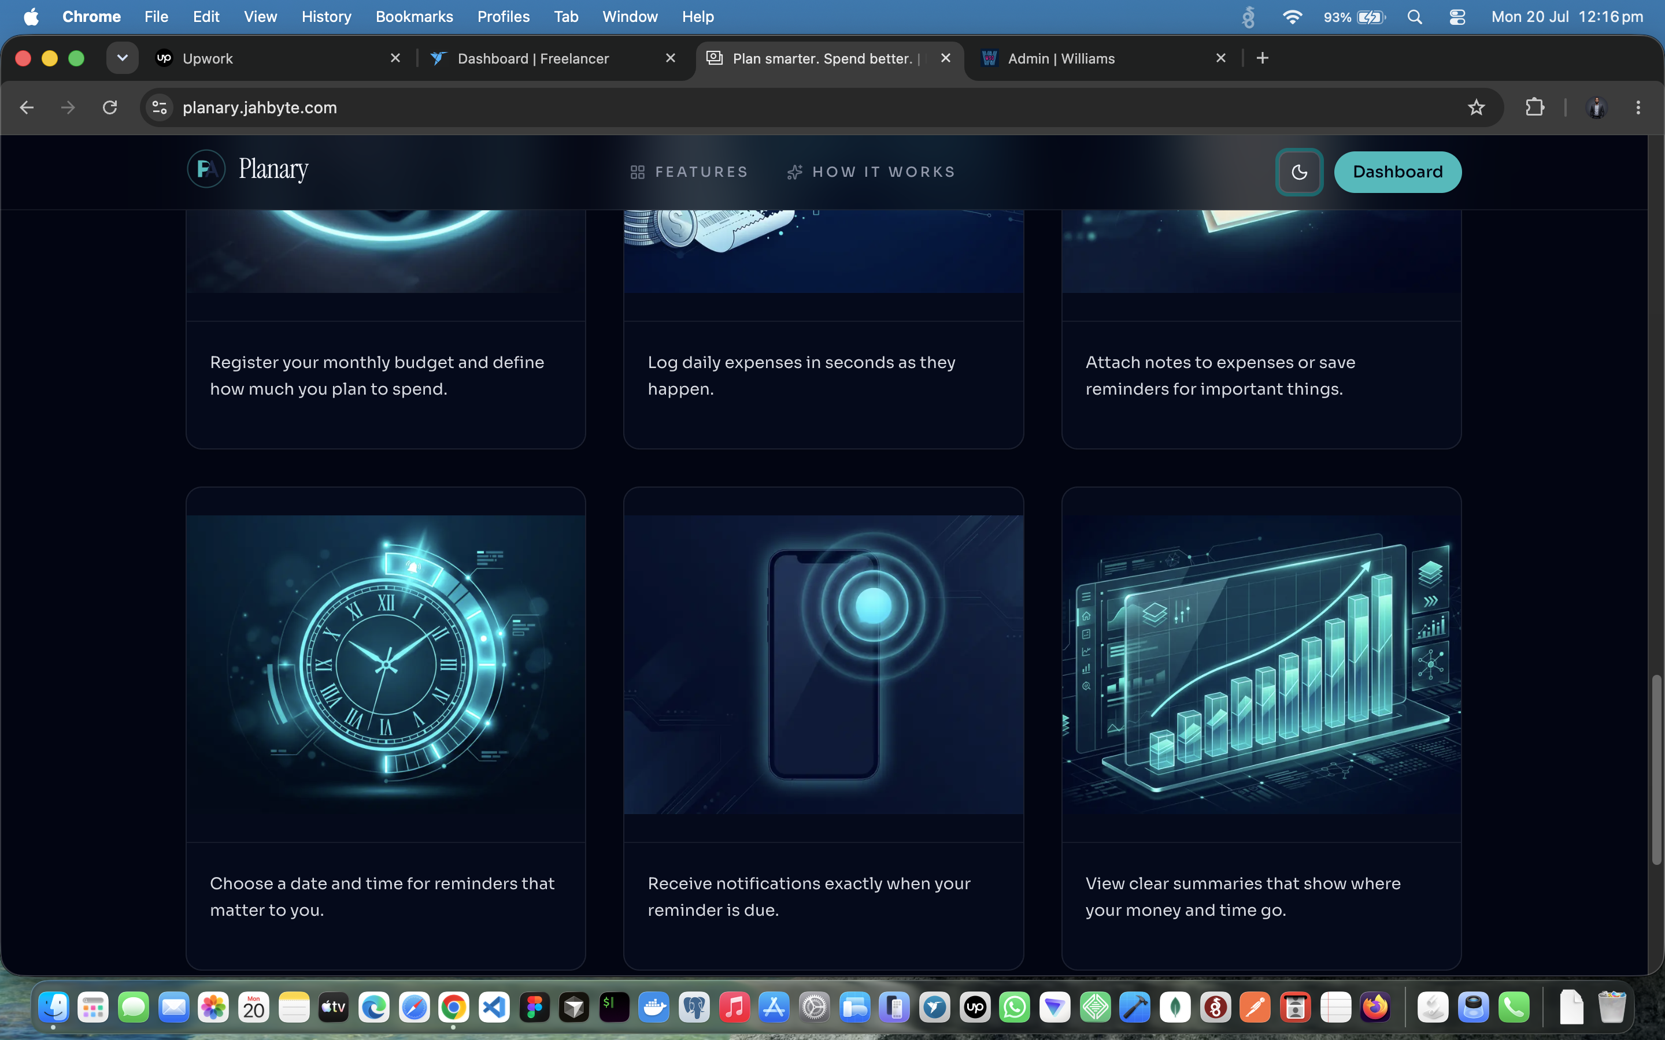The width and height of the screenshot is (1665, 1040).
Task: Expand the tab search chevron
Action: 123,58
